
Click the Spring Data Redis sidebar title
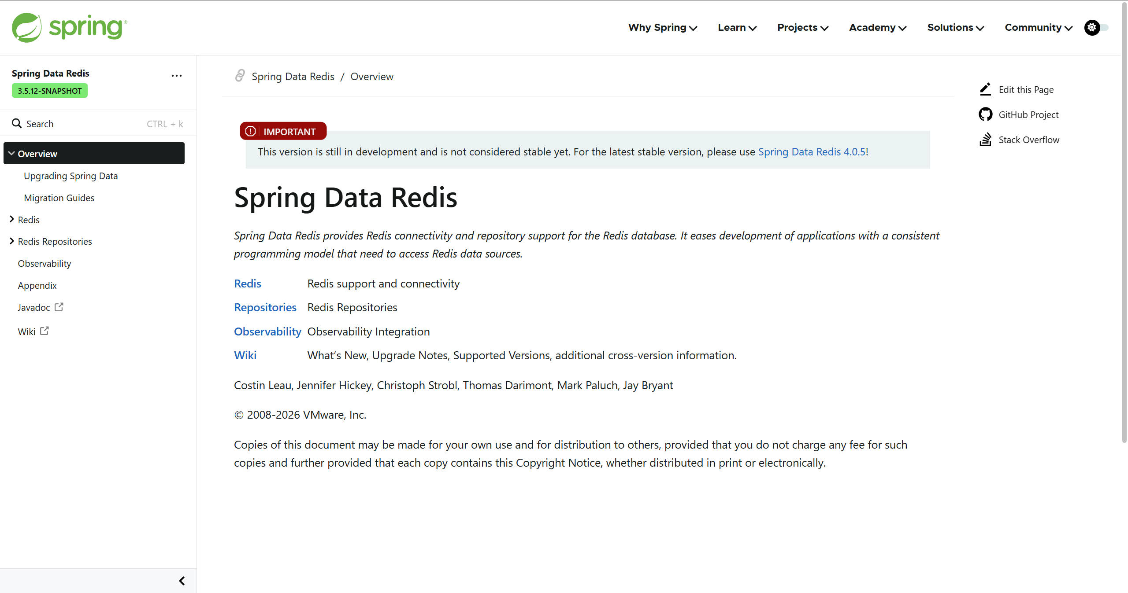click(50, 73)
